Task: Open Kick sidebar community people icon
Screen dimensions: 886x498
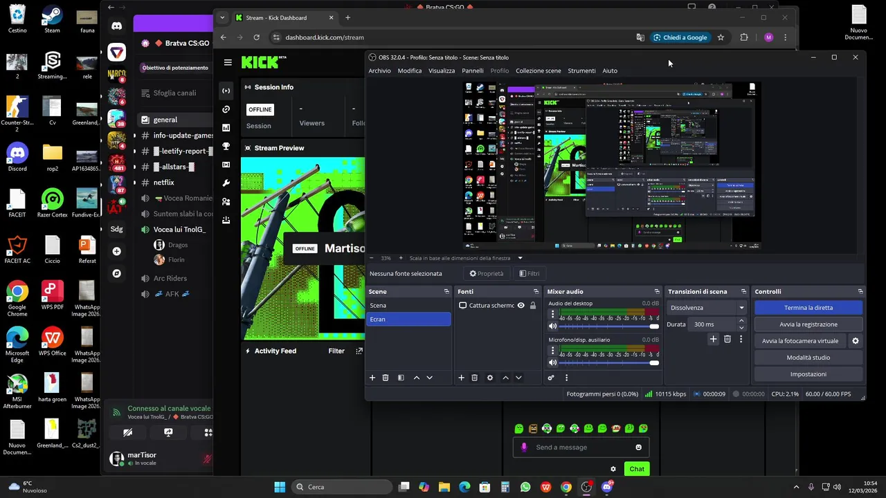Action: tap(226, 201)
